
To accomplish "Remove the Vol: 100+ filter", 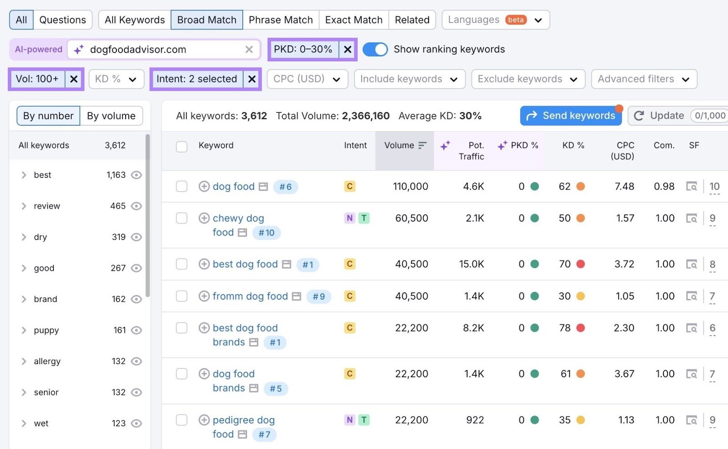I will (74, 79).
